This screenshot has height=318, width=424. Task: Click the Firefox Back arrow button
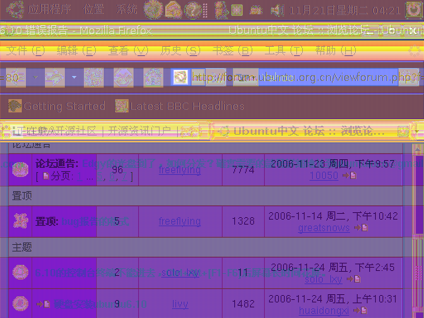16,77
